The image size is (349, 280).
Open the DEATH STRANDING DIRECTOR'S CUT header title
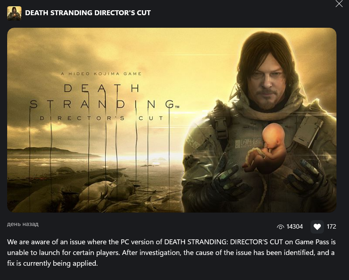(x=88, y=13)
